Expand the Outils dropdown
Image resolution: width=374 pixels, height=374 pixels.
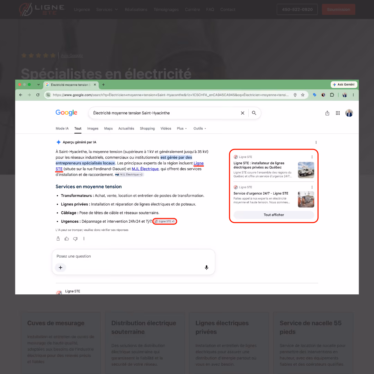pos(200,128)
